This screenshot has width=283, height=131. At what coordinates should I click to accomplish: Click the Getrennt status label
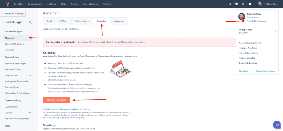[87, 109]
